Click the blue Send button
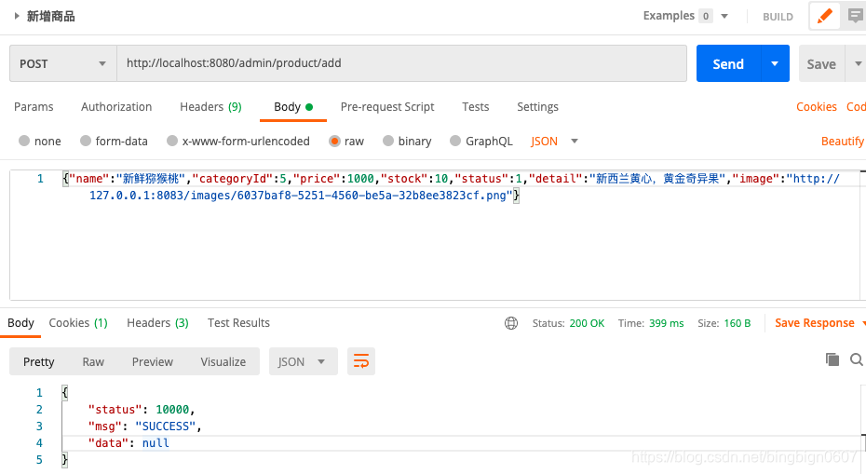Image resolution: width=866 pixels, height=474 pixels. click(x=728, y=63)
